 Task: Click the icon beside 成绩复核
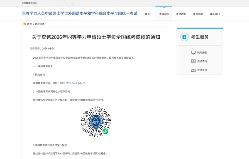193,70
